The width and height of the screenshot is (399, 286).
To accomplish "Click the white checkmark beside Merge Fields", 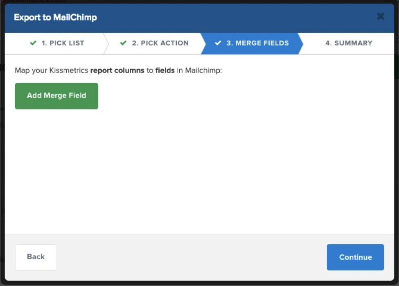I will tap(218, 43).
